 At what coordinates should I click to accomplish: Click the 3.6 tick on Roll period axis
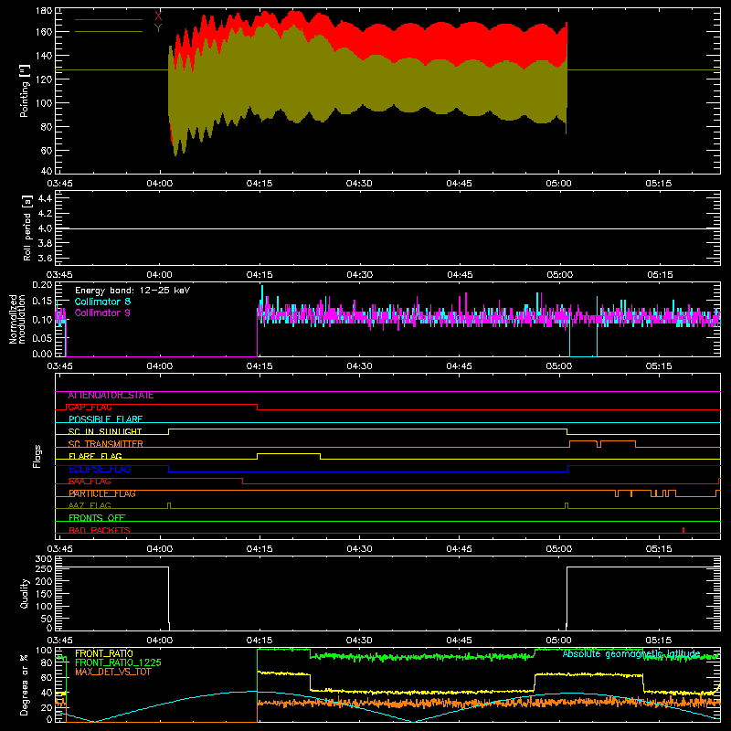(45, 258)
